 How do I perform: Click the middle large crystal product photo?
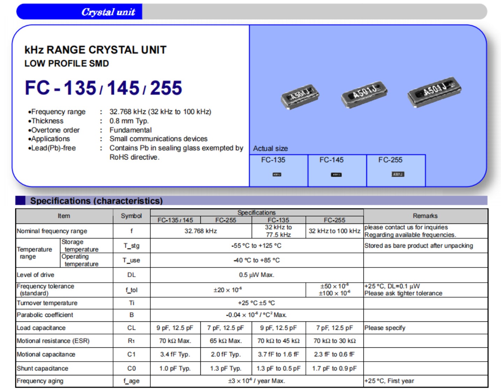364,93
